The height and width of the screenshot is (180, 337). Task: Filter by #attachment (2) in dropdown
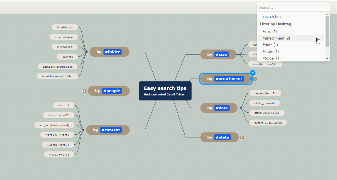[291, 38]
